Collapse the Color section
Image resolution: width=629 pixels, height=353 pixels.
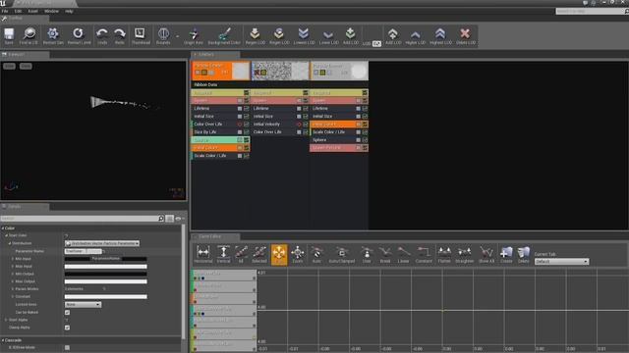coord(3,228)
